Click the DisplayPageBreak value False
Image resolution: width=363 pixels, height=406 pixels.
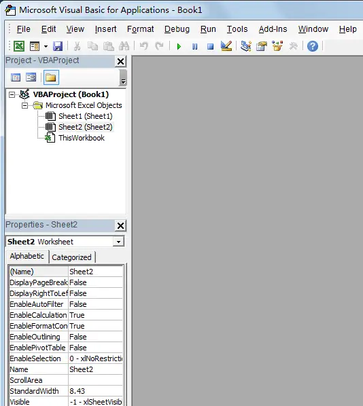[95, 282]
